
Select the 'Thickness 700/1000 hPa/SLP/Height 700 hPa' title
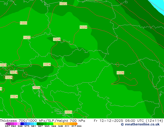point(42,121)
